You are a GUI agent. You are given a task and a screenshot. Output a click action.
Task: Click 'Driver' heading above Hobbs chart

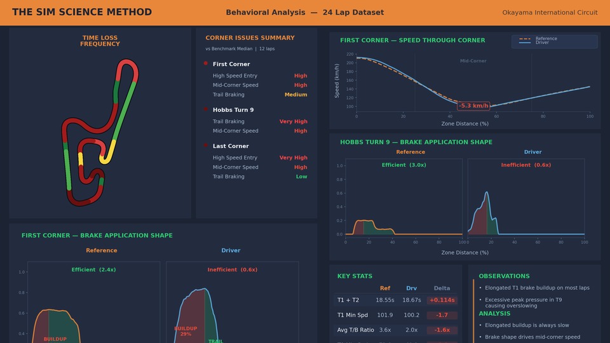pos(532,152)
